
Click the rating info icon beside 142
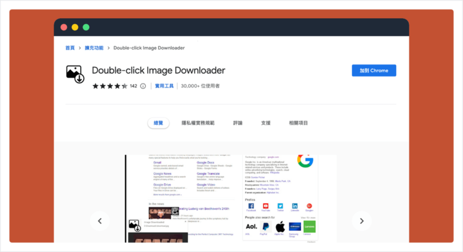[143, 86]
